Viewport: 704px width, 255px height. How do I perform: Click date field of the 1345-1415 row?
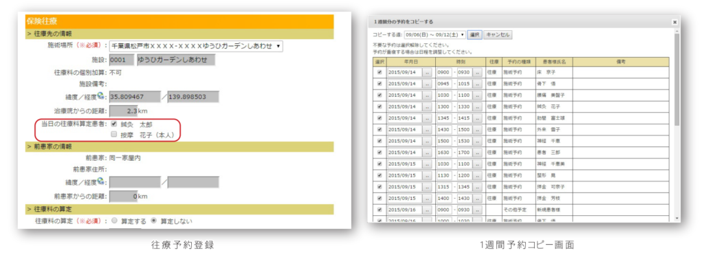(404, 118)
